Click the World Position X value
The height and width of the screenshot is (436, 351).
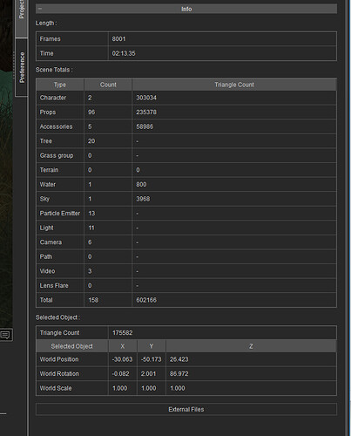click(123, 359)
